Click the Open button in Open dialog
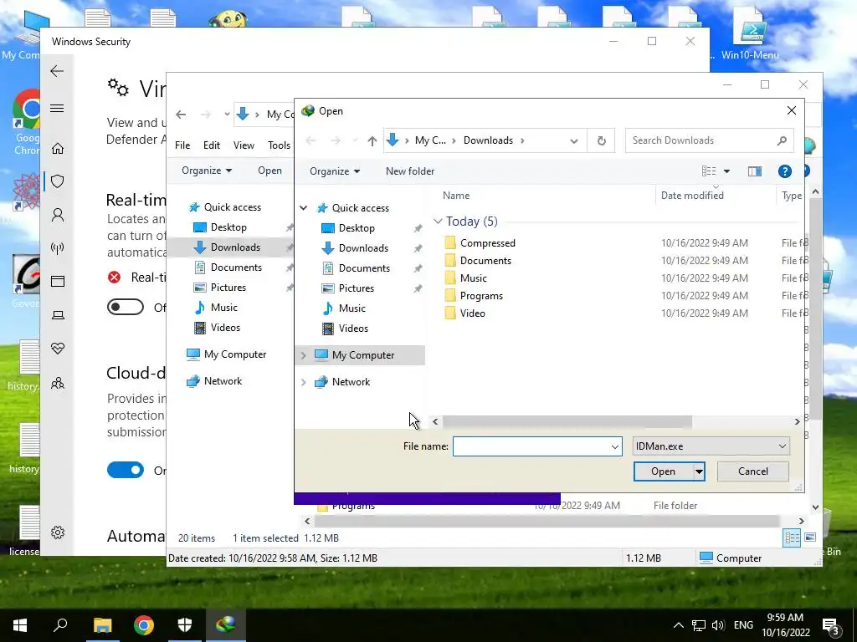The width and height of the screenshot is (857, 642). [664, 471]
